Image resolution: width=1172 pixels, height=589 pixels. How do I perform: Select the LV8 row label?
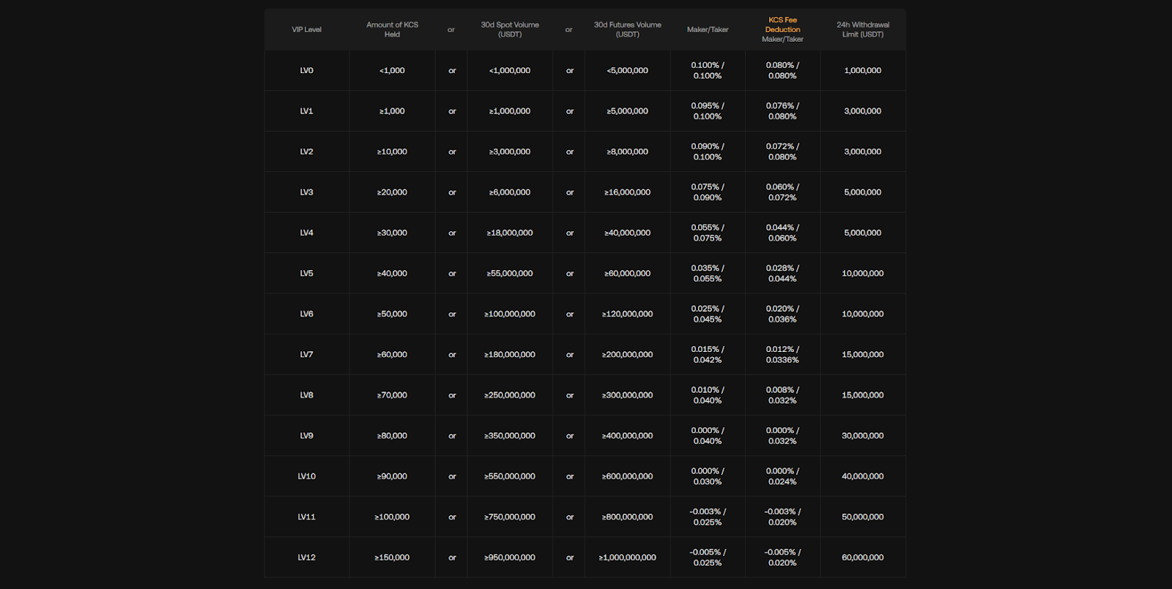[306, 396]
